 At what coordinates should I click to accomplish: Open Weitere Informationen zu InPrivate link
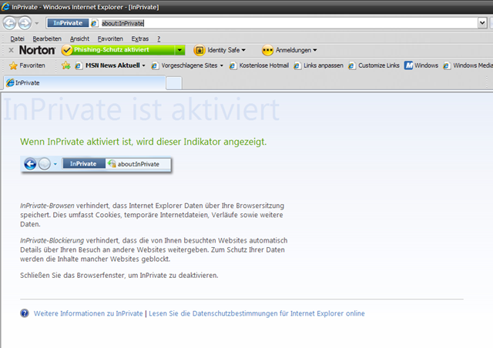tap(89, 313)
